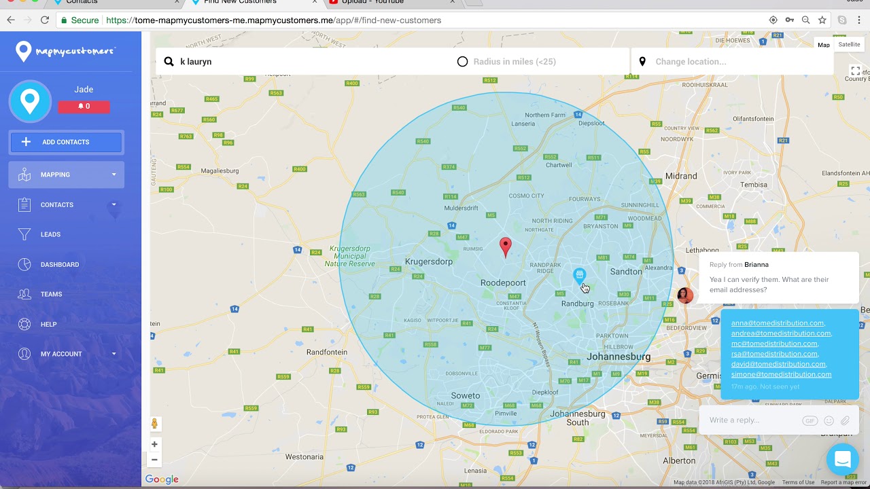Open the GIF picker in chat
The height and width of the screenshot is (489, 870).
click(x=810, y=421)
